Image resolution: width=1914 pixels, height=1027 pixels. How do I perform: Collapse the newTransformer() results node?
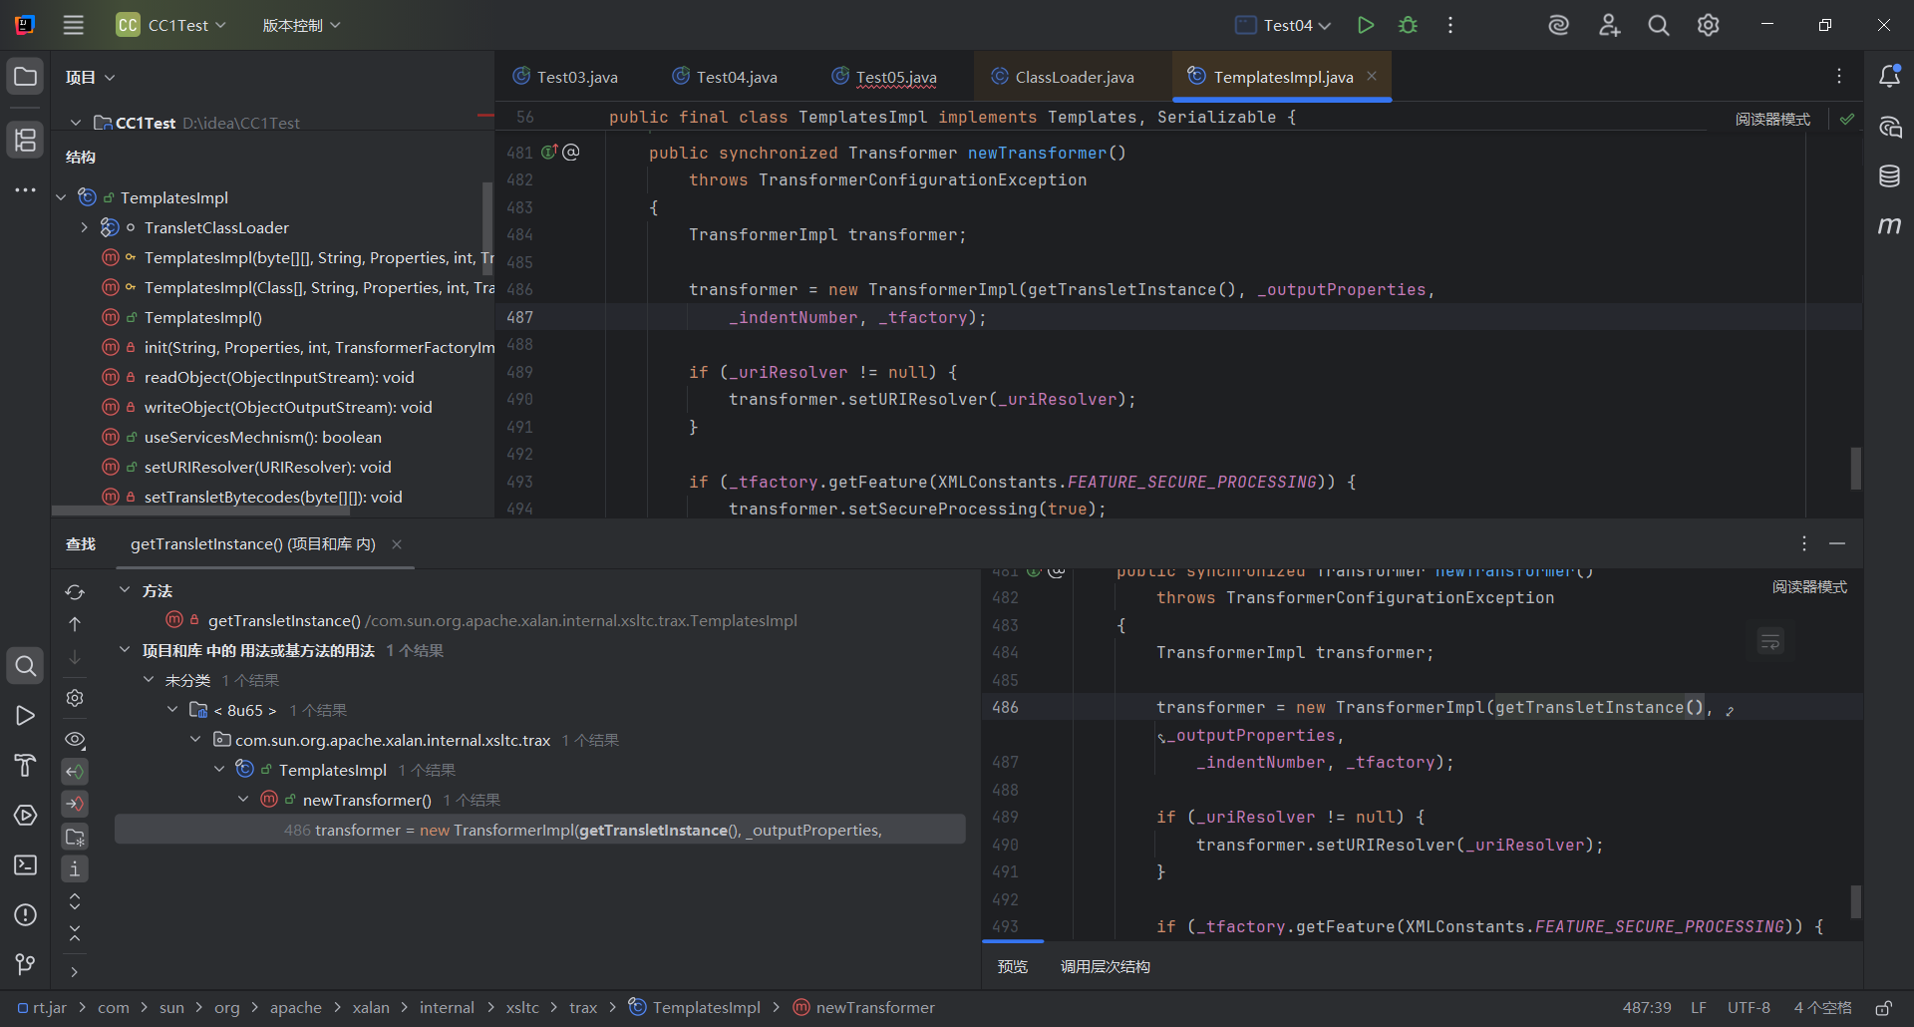tap(243, 800)
